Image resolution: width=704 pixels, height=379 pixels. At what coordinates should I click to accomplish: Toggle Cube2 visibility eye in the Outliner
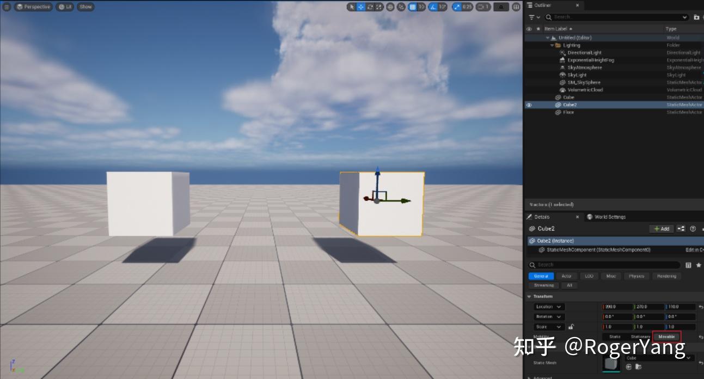(x=529, y=104)
